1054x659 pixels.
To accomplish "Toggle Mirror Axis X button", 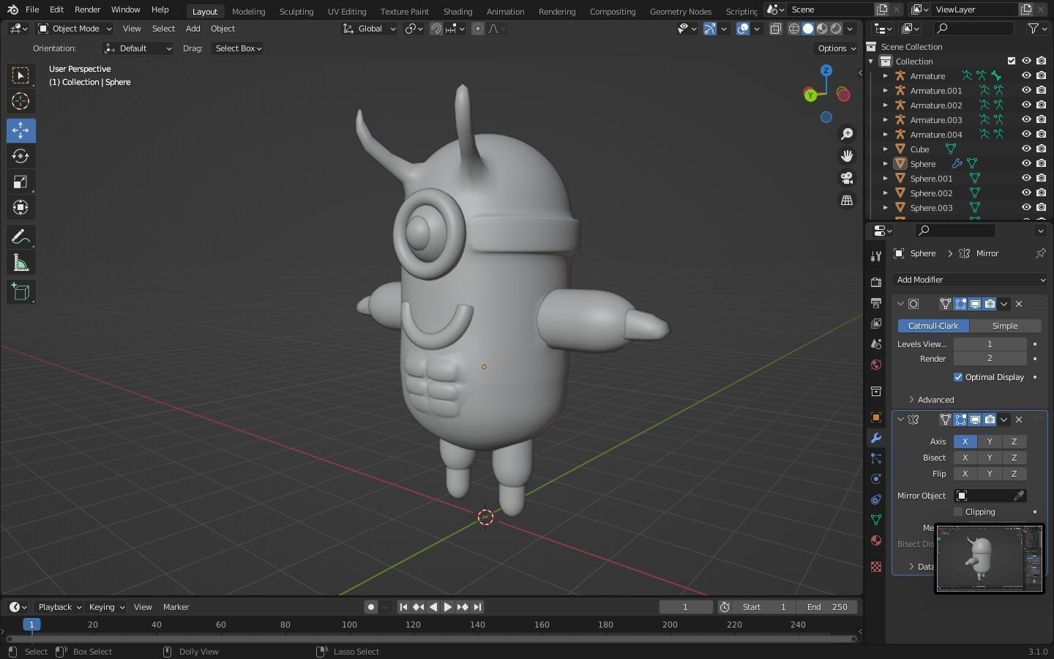I will click(x=965, y=442).
